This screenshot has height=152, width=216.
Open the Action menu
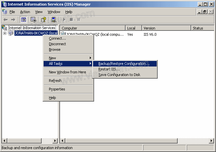[25, 12]
